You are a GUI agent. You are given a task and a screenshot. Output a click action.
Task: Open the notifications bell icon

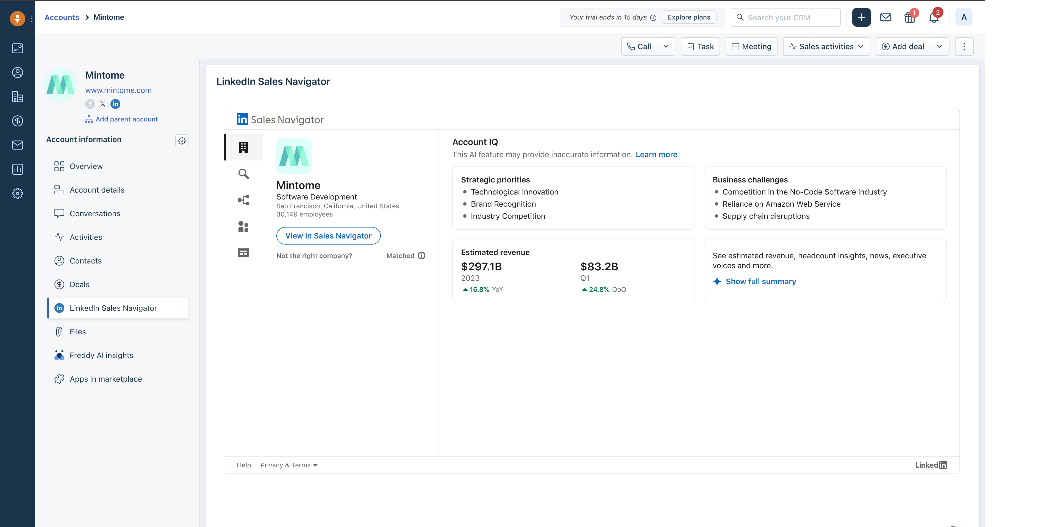[933, 18]
